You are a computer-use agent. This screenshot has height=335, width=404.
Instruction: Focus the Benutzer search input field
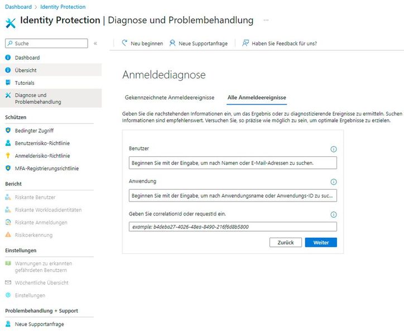pyautogui.click(x=232, y=162)
